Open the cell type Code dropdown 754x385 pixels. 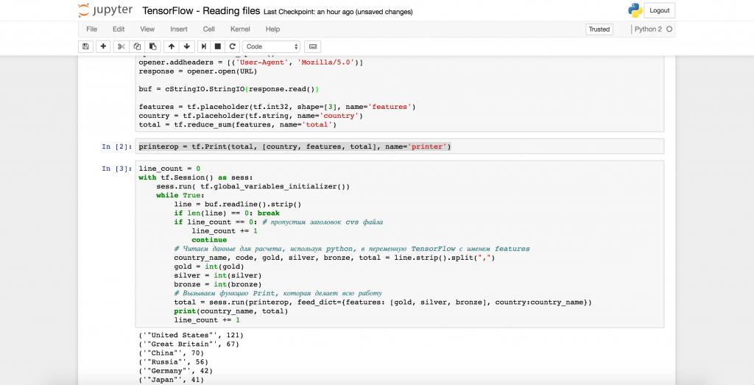click(x=271, y=46)
